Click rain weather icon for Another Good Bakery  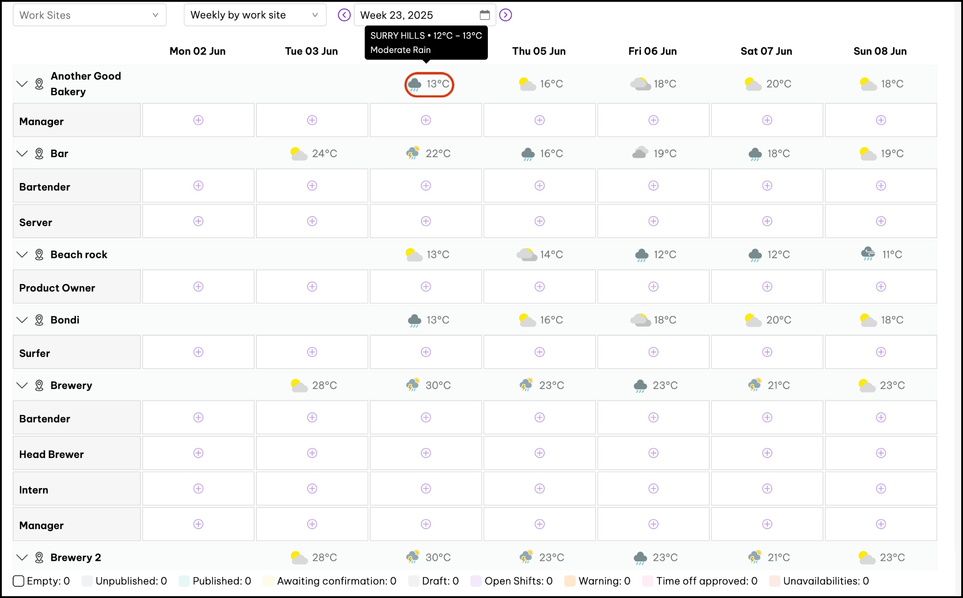coord(414,84)
